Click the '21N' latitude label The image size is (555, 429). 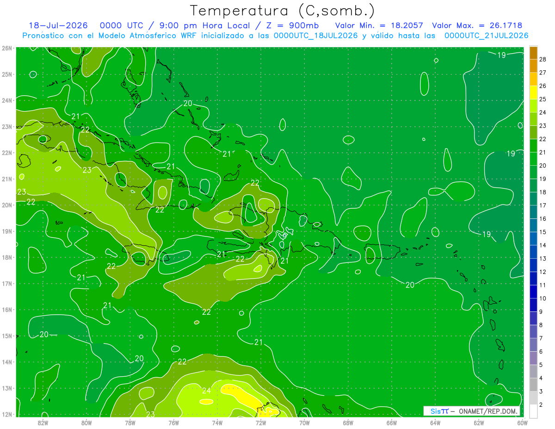(x=7, y=179)
